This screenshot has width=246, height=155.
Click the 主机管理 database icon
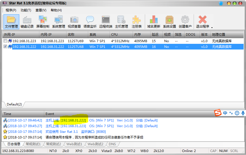(x=121, y=20)
